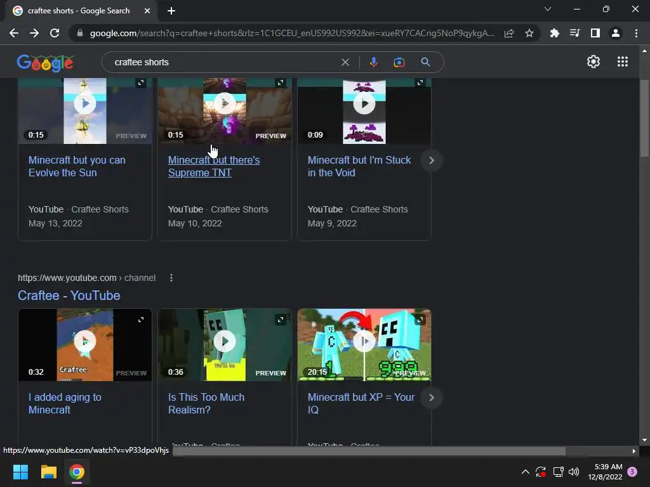Start search by voice
Screen dimensions: 650x487
(x=373, y=62)
